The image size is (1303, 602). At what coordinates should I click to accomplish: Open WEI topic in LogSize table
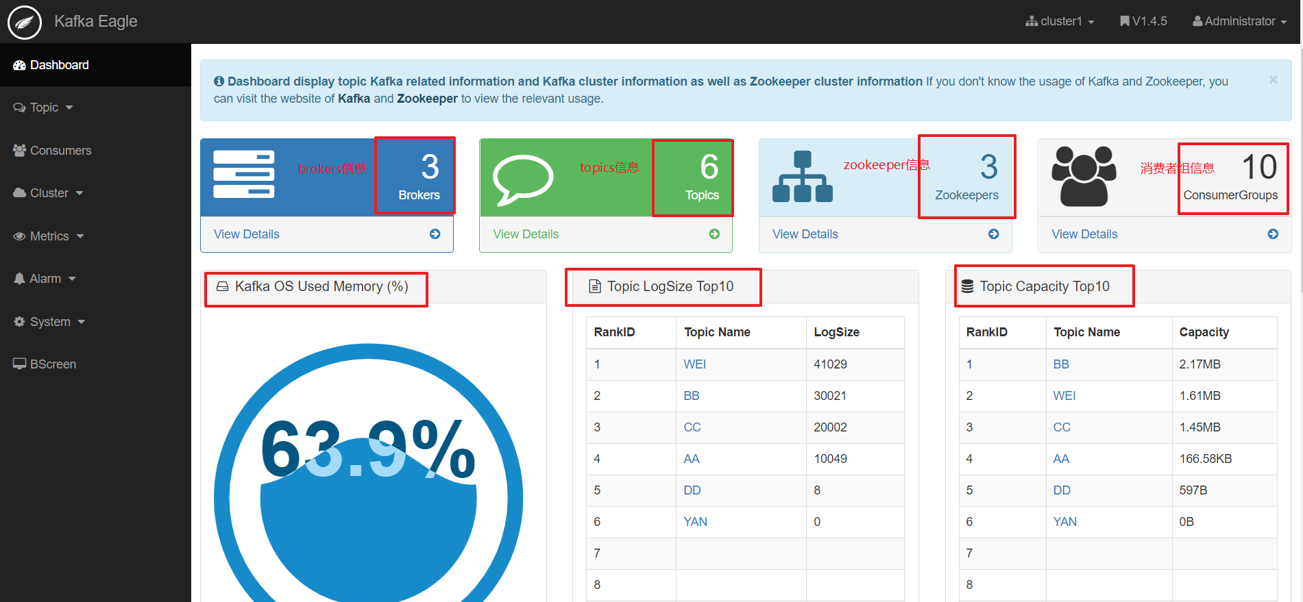coord(694,364)
